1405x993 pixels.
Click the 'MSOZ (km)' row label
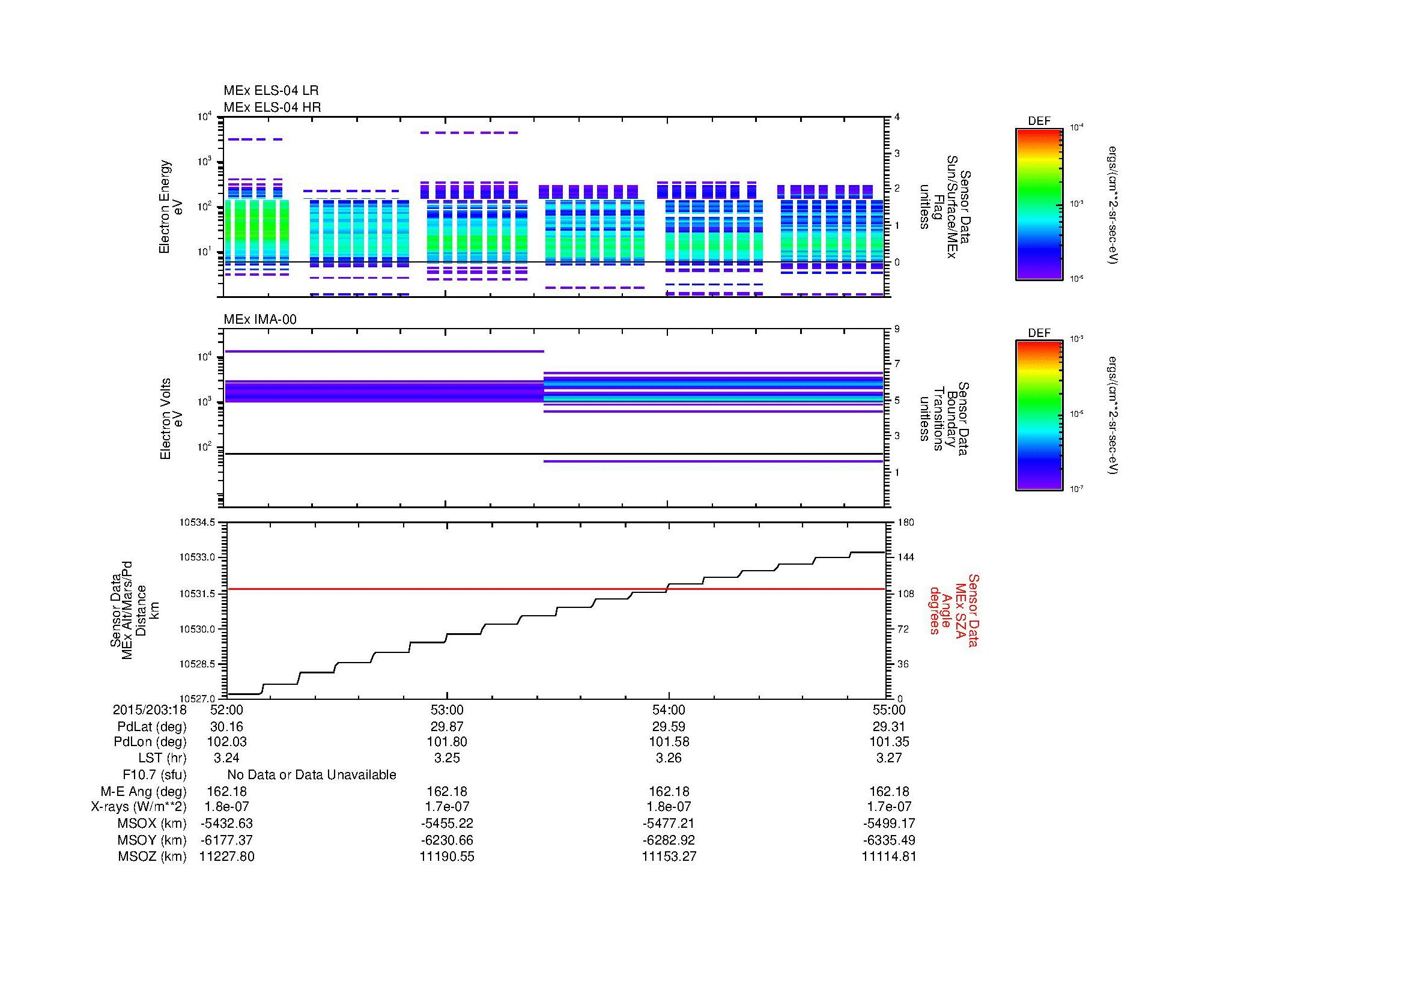(x=152, y=857)
